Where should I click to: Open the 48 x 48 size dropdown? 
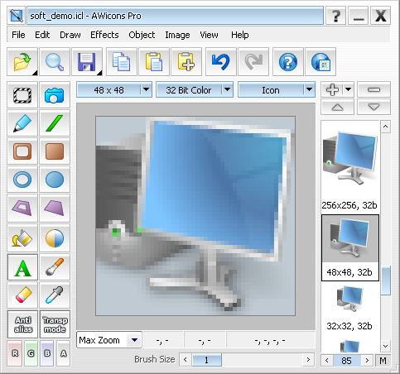coord(147,89)
